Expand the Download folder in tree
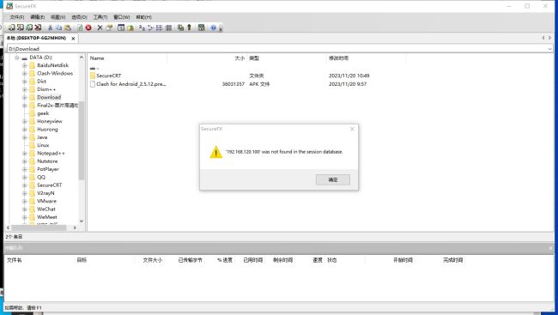 [25, 97]
